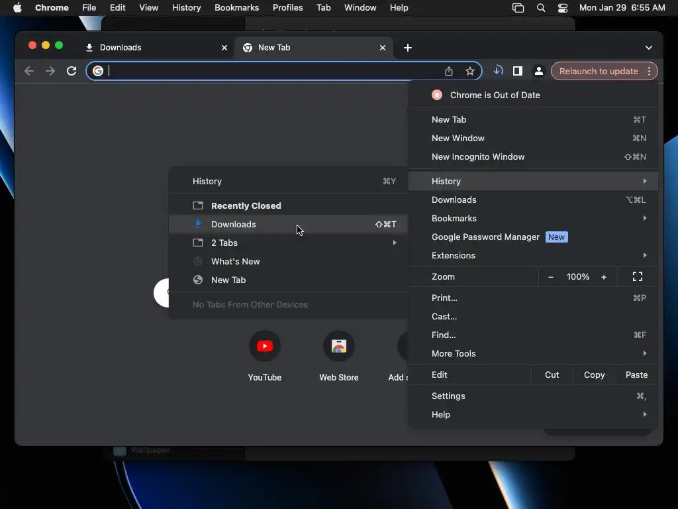This screenshot has width=678, height=509.
Task: Open the File menu in menu bar
Action: coord(89,8)
